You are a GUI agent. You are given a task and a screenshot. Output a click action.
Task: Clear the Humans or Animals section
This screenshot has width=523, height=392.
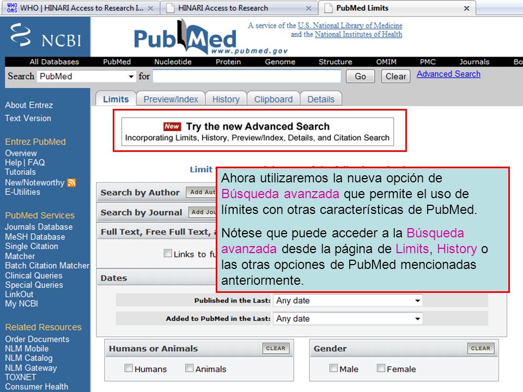(276, 348)
